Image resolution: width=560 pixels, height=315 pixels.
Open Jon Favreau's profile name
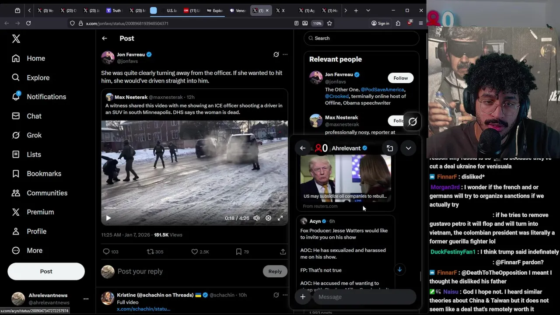tap(131, 54)
